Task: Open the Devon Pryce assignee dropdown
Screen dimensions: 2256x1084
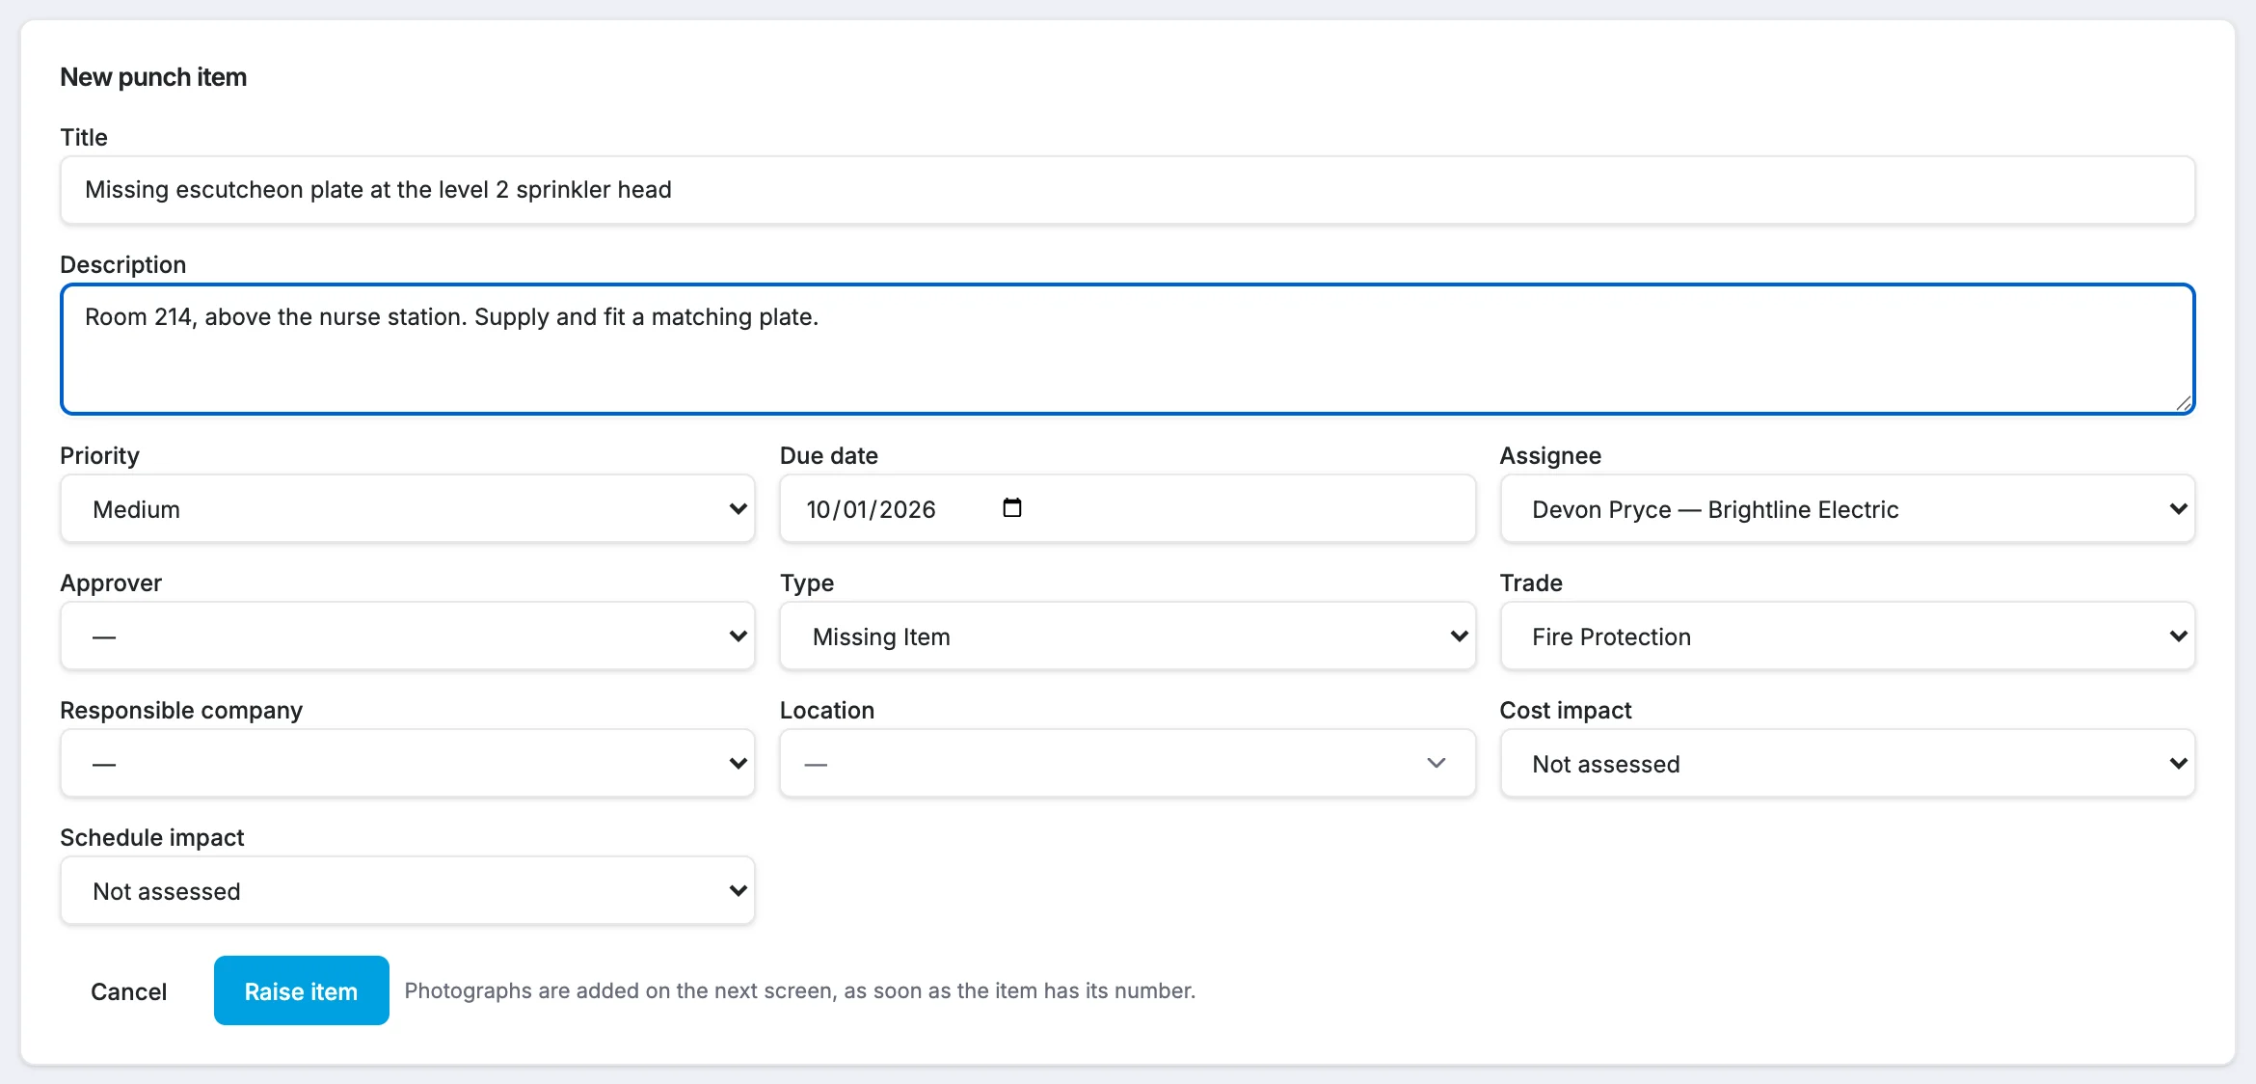Action: 1847,509
